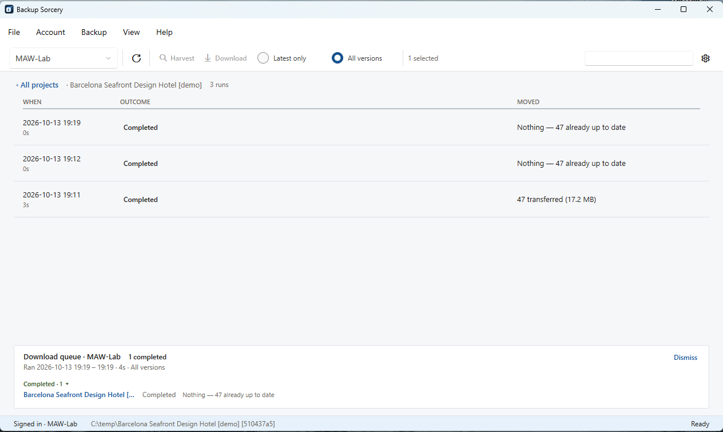Open Barcelona Seafront Design Hotel queue link
The height and width of the screenshot is (432, 723).
[x=79, y=395]
